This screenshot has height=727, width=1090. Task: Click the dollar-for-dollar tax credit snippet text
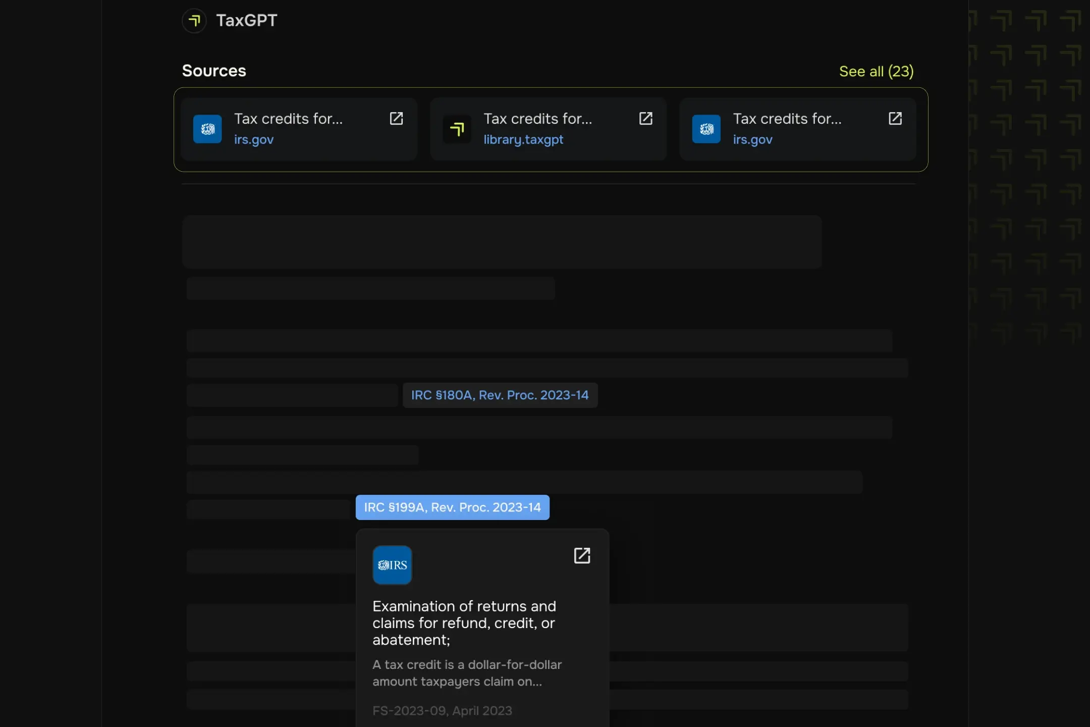pyautogui.click(x=467, y=673)
